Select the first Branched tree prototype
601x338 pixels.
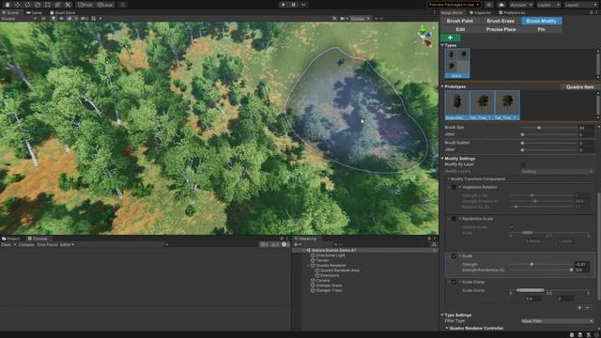[x=457, y=105]
